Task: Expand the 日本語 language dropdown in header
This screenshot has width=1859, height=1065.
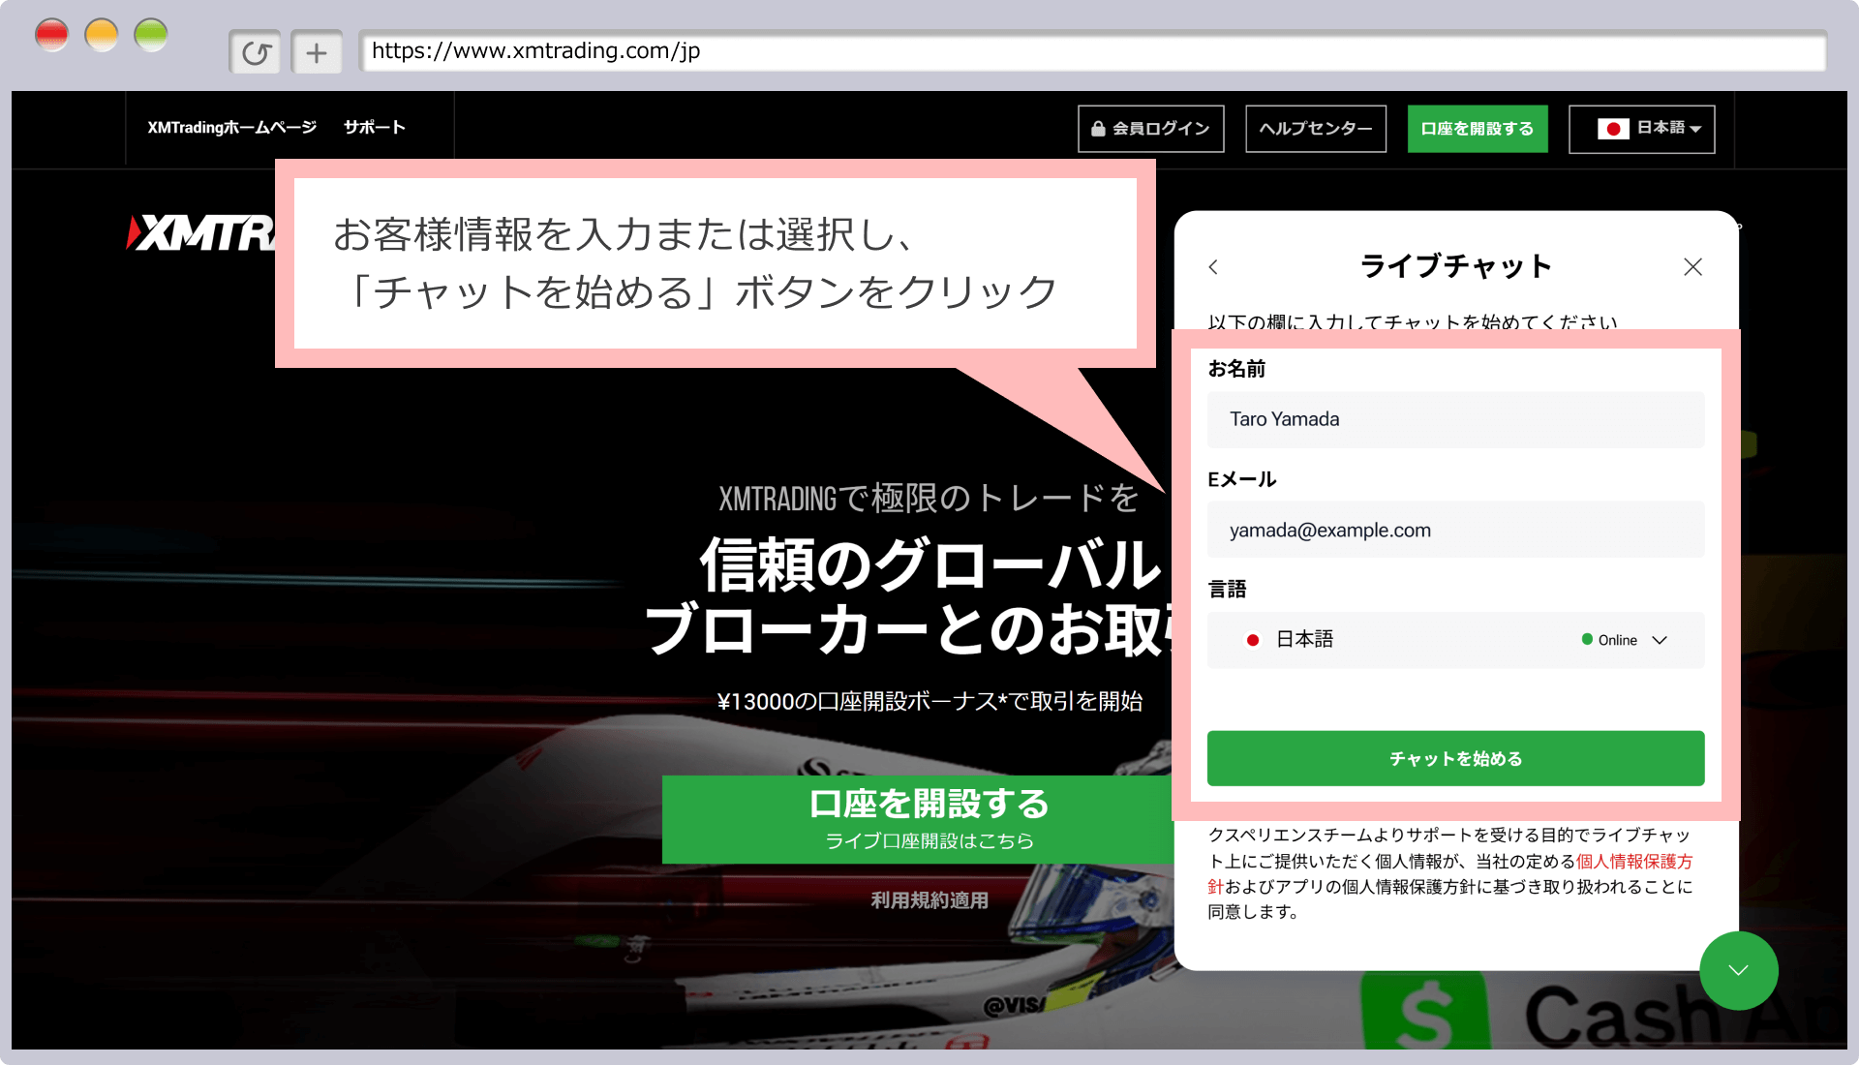Action: [x=1642, y=129]
